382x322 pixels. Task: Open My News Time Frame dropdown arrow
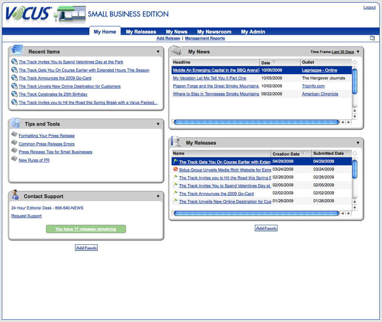(x=358, y=52)
